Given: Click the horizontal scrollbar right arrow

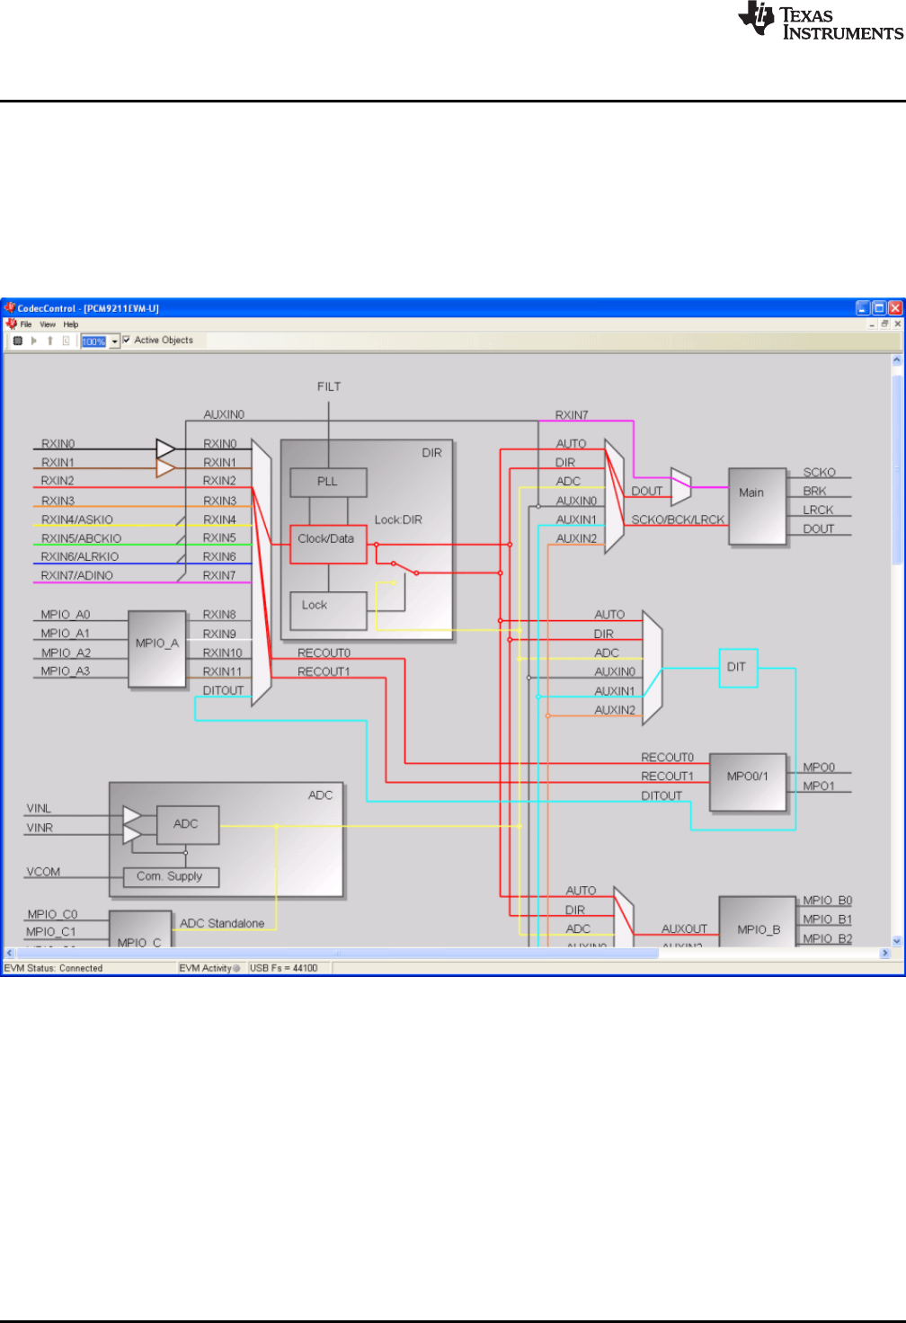Looking at the screenshot, I should pos(885,953).
